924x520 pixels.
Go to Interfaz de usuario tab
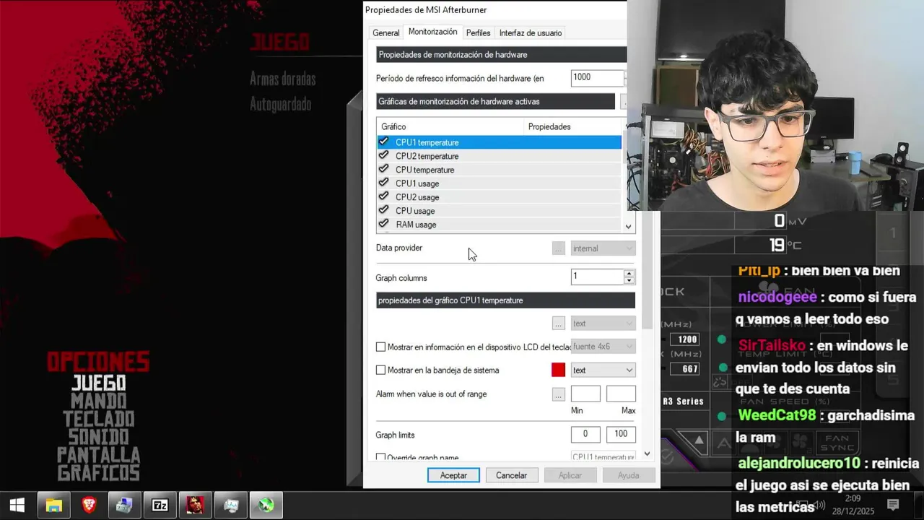[x=530, y=32]
